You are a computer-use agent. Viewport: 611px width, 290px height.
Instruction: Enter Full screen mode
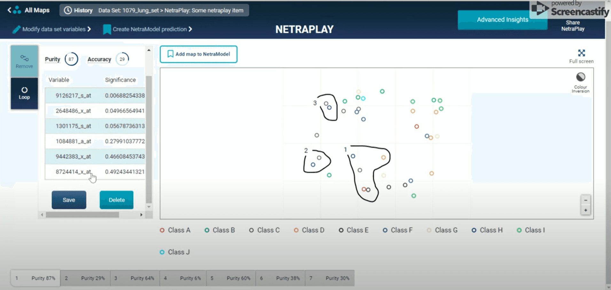pos(581,56)
